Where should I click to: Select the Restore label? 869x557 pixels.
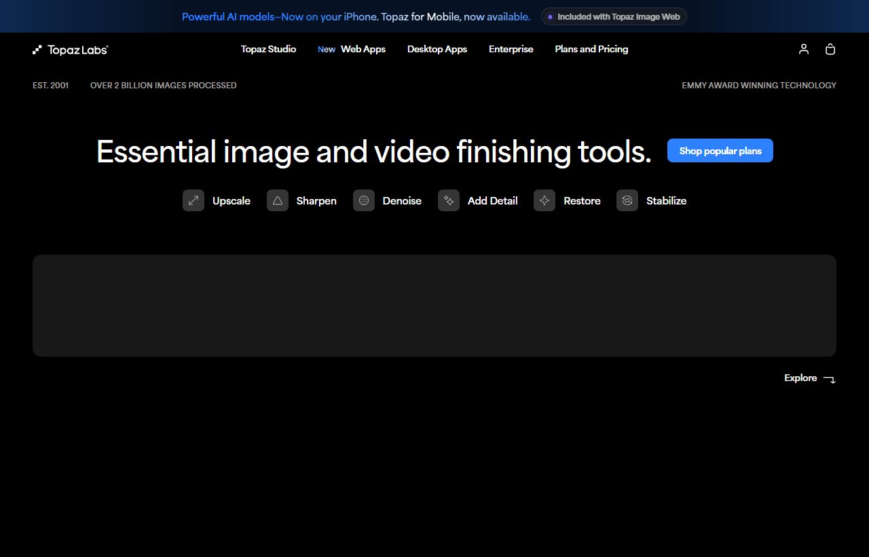coord(582,200)
